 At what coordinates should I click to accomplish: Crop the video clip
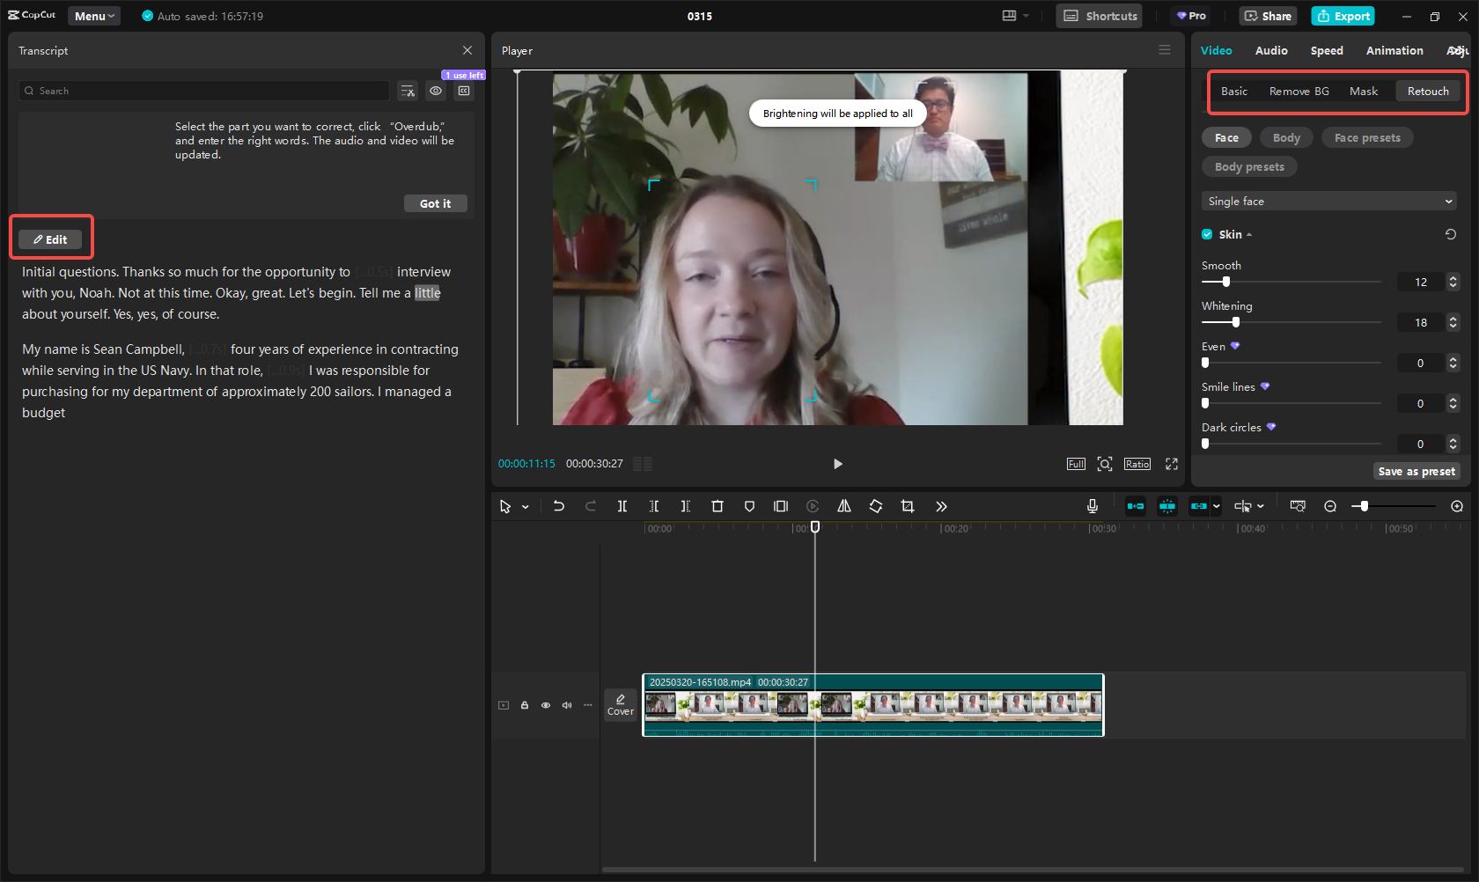click(x=908, y=506)
